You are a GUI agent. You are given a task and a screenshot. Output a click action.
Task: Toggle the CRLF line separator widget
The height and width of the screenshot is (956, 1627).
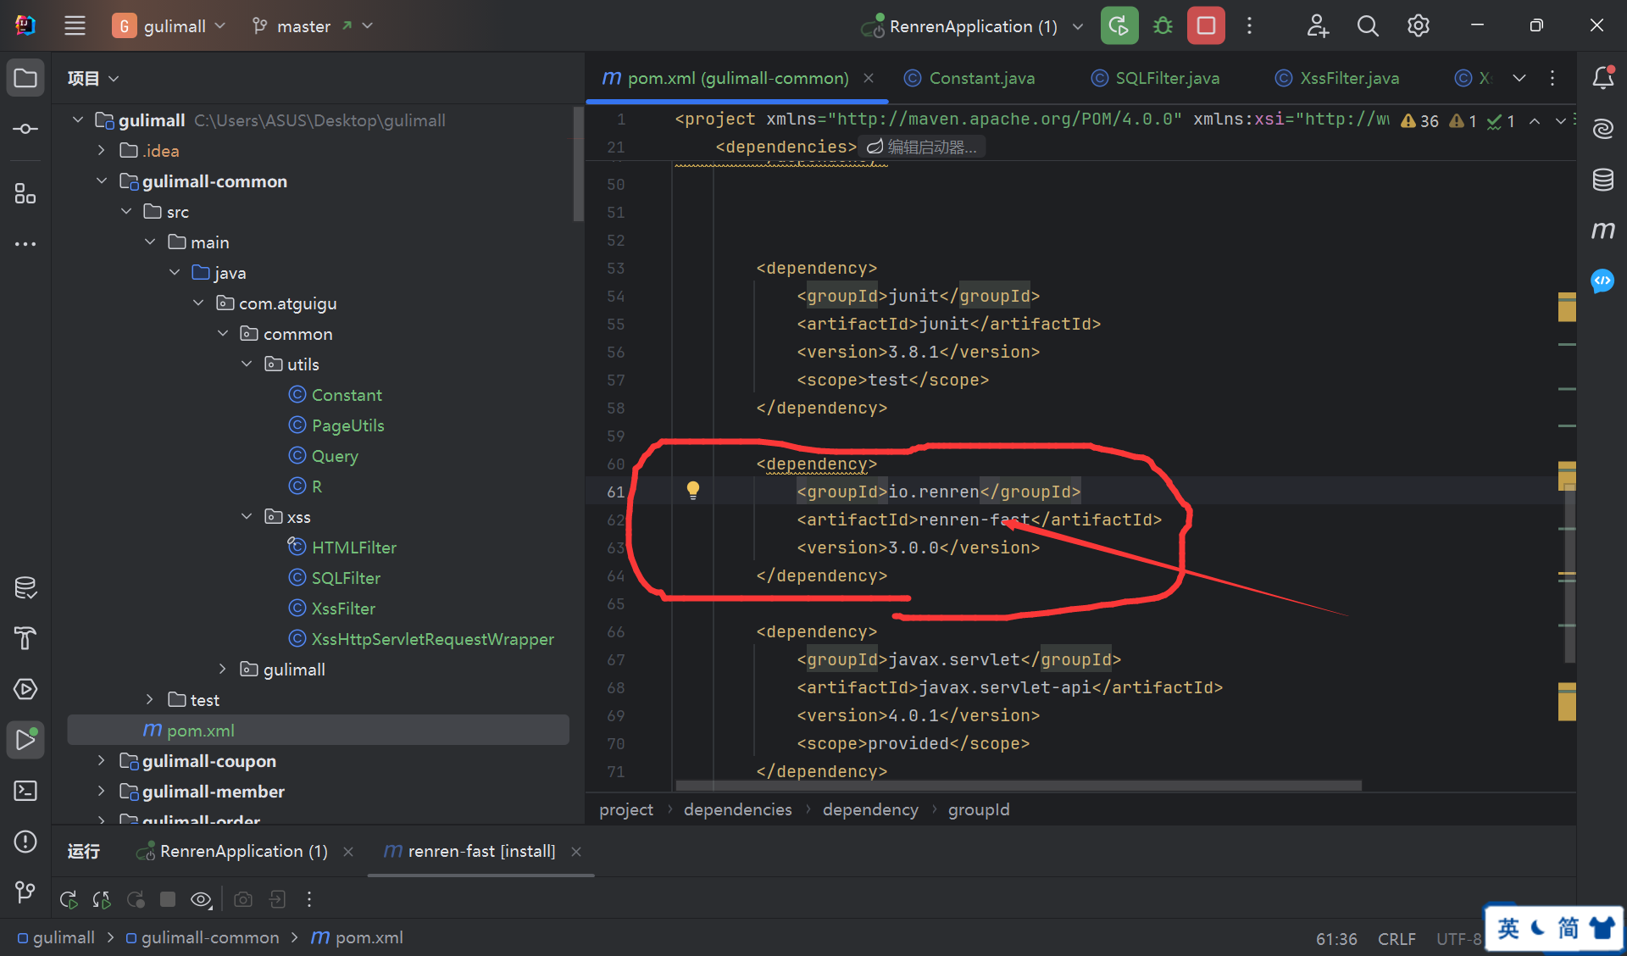click(x=1397, y=938)
